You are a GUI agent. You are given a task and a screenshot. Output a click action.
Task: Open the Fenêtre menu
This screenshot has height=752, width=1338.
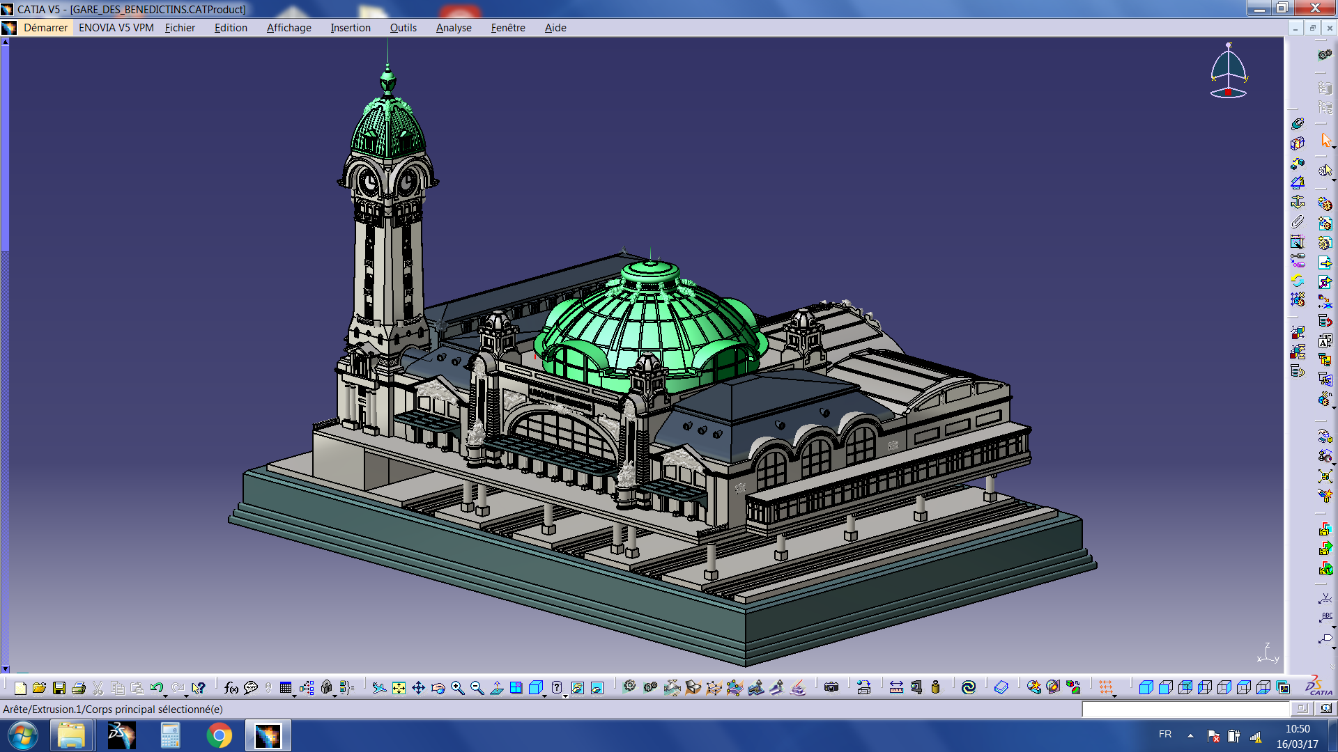pos(508,28)
